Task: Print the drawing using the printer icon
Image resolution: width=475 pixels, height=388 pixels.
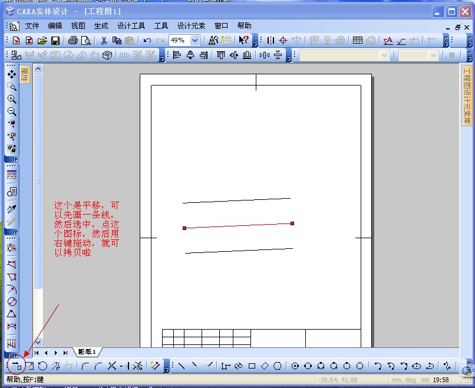Action: (72, 40)
